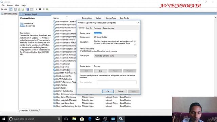The height and width of the screenshot is (122, 217).
Task: Open Mail app from the taskbar
Action: pos(98,119)
